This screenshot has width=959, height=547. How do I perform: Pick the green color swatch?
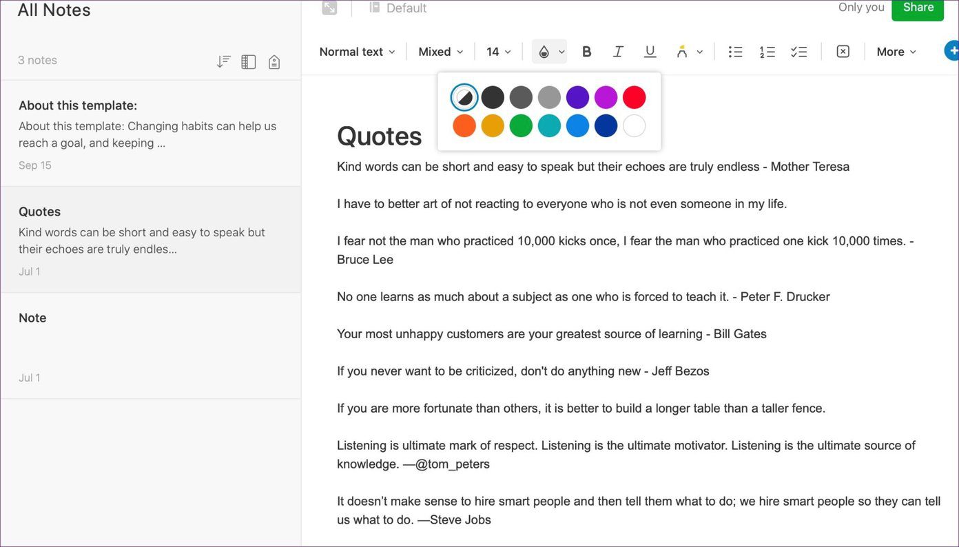[x=521, y=126]
